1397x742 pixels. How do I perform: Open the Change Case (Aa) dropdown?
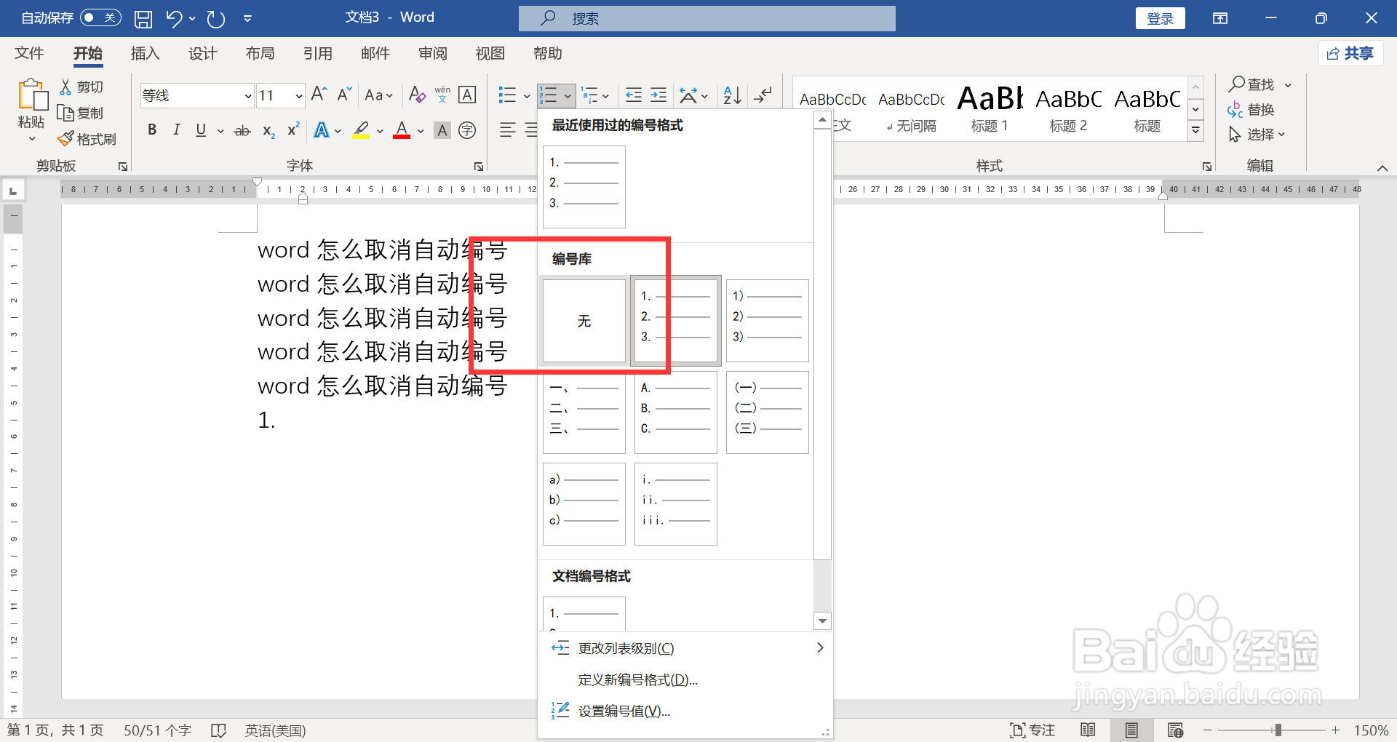(x=378, y=95)
